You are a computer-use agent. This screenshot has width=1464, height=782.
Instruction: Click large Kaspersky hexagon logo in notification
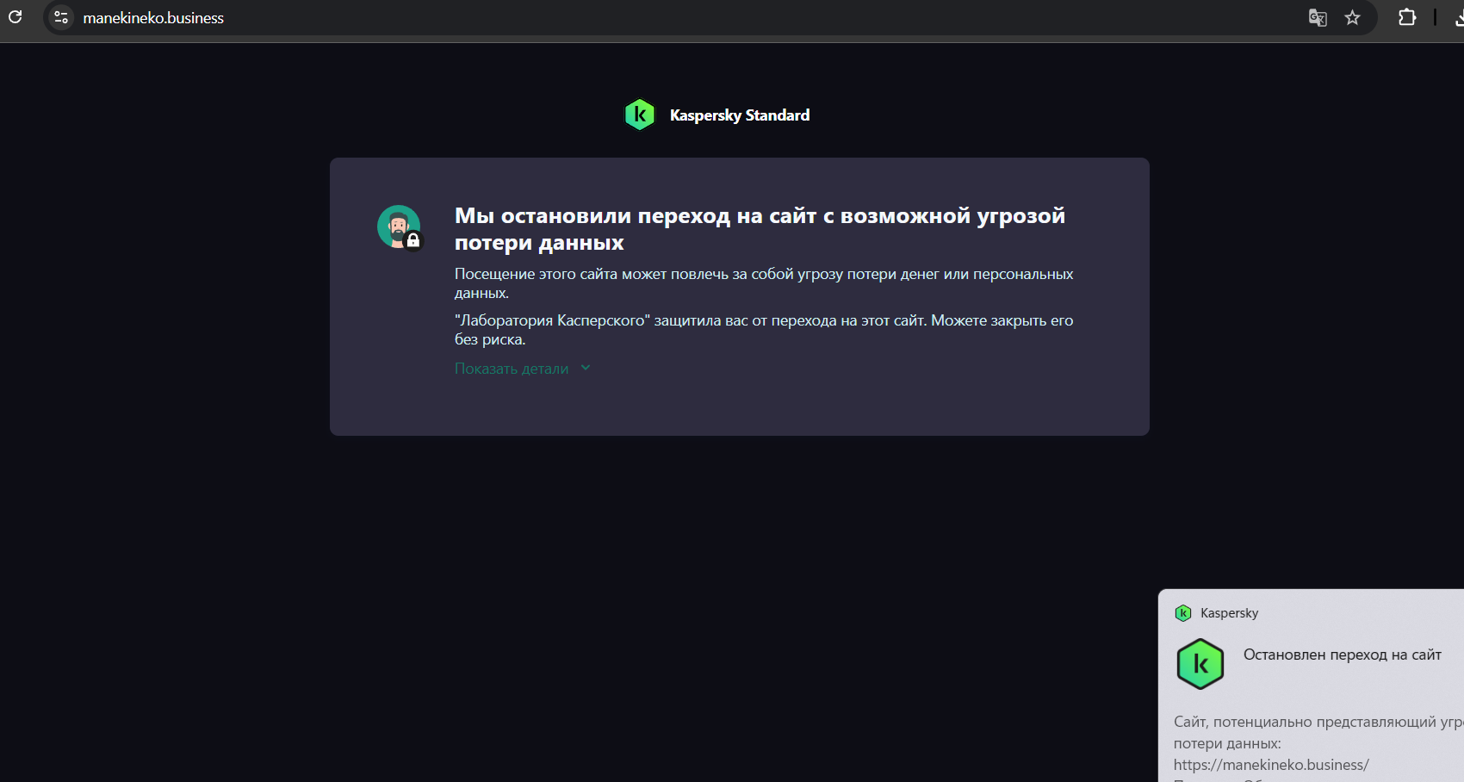[1200, 664]
